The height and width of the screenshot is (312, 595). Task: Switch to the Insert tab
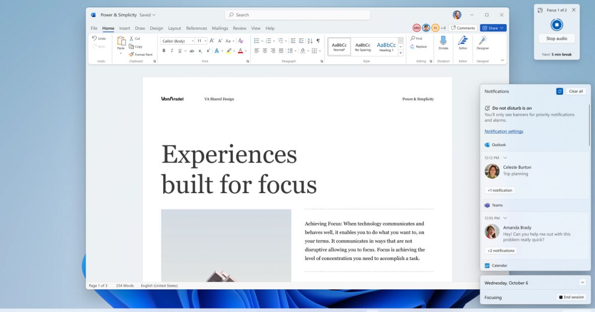tap(124, 28)
